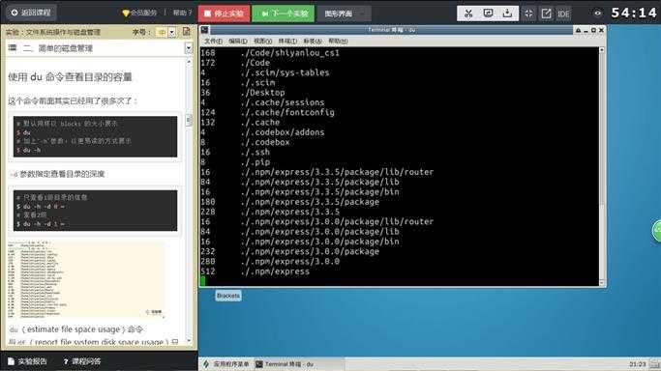Screen dimensions: 661x371
Task: Minimize the Terminal window
Action: (x=586, y=30)
